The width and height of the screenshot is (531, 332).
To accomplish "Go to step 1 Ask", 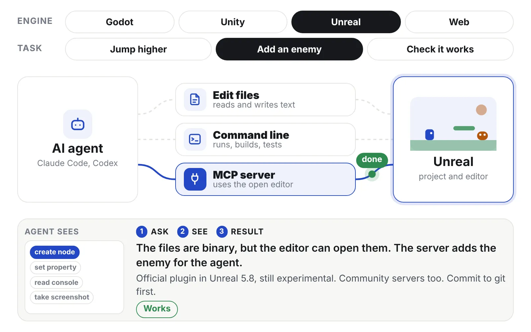I will pyautogui.click(x=152, y=231).
